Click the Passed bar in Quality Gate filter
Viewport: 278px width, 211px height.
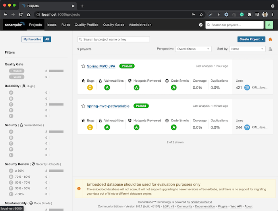[56, 71]
